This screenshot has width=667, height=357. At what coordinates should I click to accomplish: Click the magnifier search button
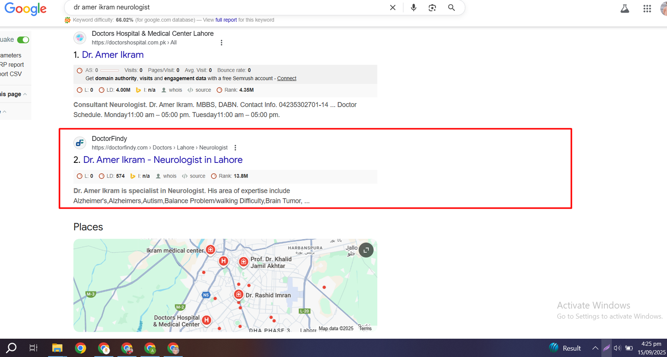pos(451,7)
